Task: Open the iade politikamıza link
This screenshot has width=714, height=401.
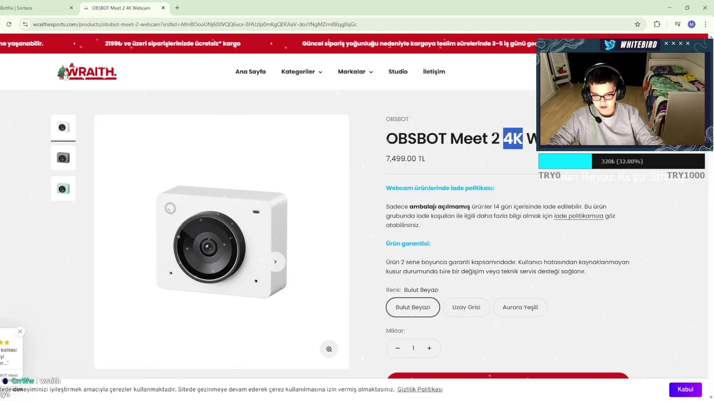Action: (x=578, y=216)
